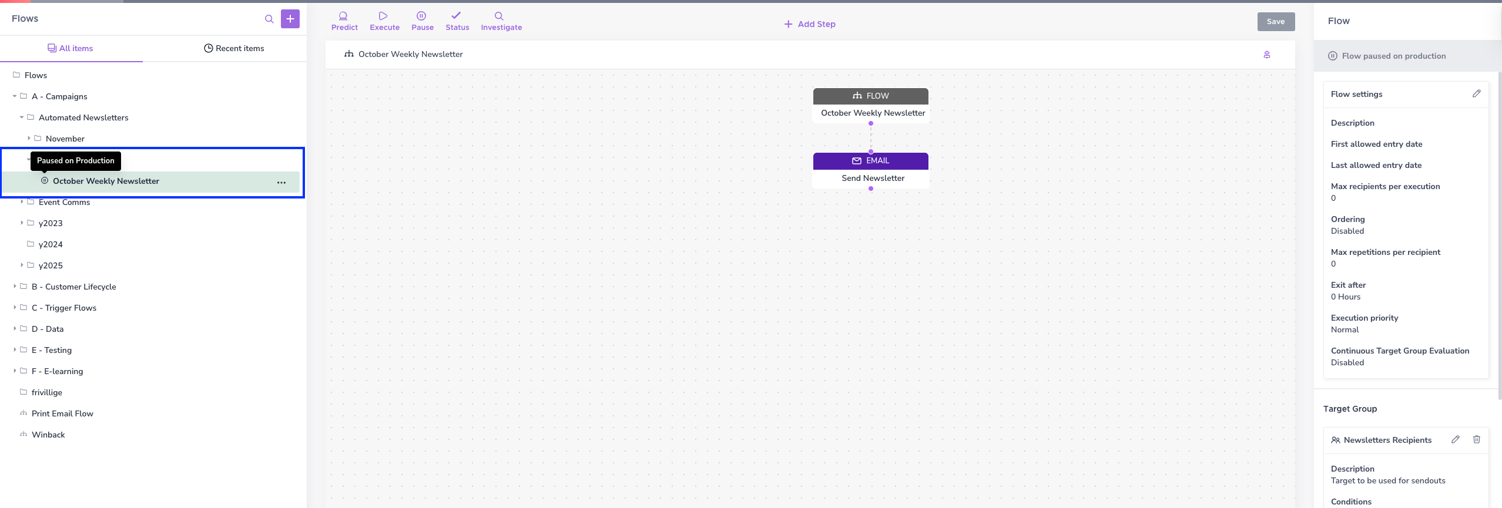Viewport: 1502px width, 508px height.
Task: Save the flow
Action: [1276, 22]
